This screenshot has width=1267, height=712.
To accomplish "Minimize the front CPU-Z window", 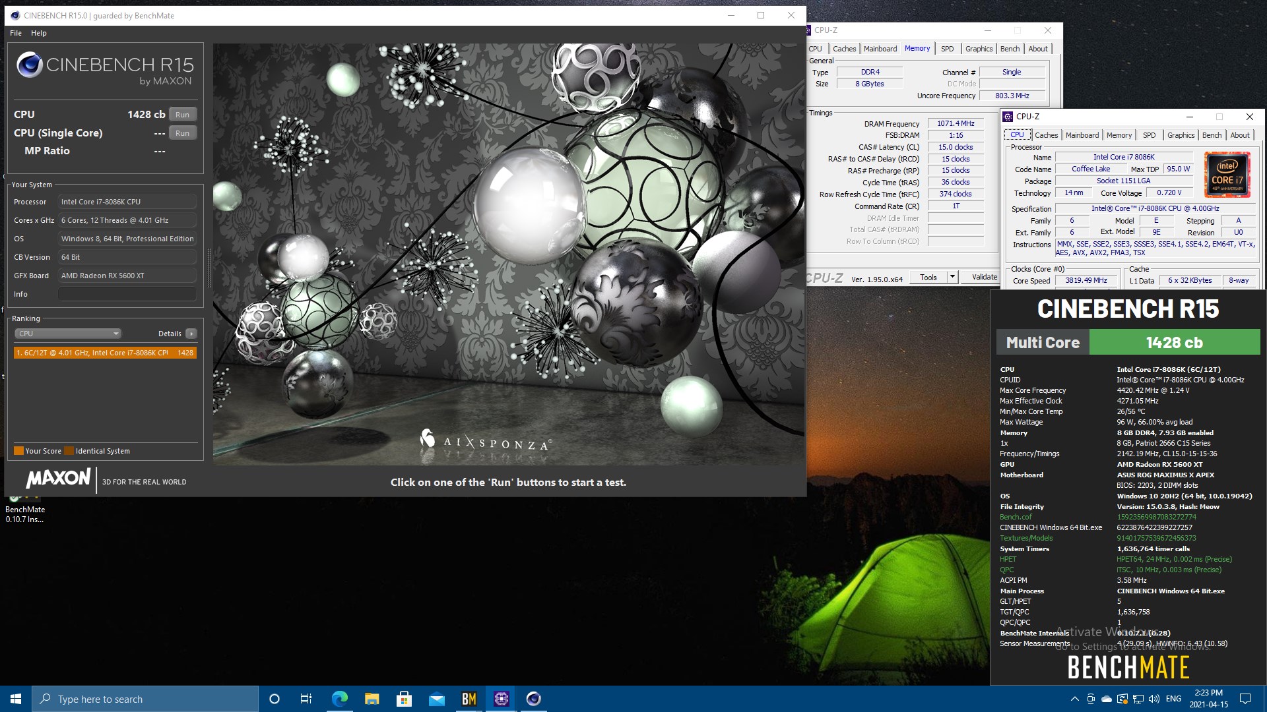I will pyautogui.click(x=1190, y=117).
